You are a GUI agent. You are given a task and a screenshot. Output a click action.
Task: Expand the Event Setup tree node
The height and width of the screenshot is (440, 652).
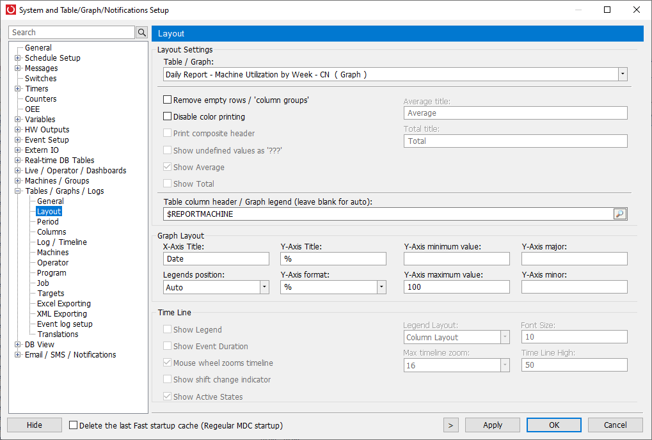click(17, 139)
